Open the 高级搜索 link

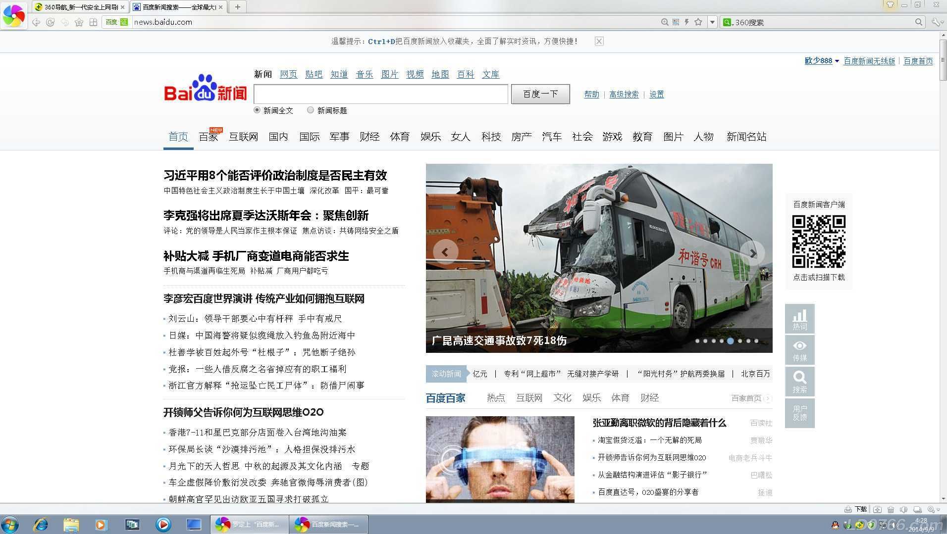click(624, 95)
